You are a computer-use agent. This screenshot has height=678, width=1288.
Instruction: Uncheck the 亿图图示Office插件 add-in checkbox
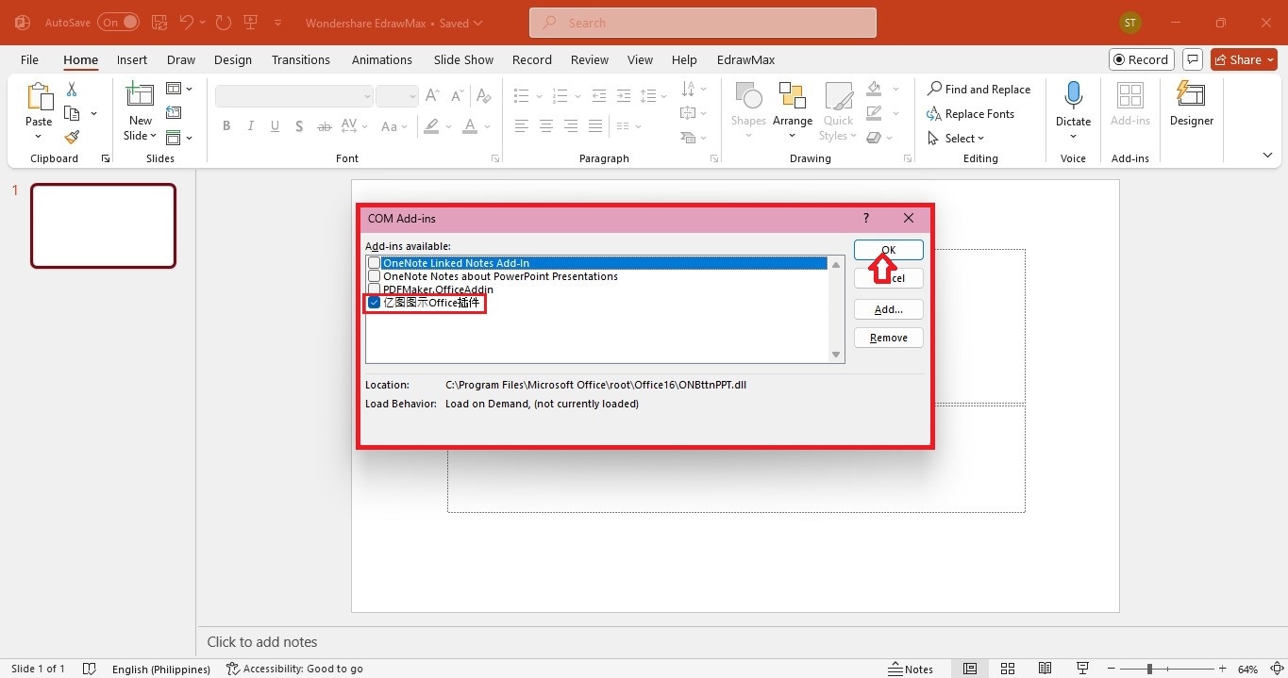[x=375, y=303]
